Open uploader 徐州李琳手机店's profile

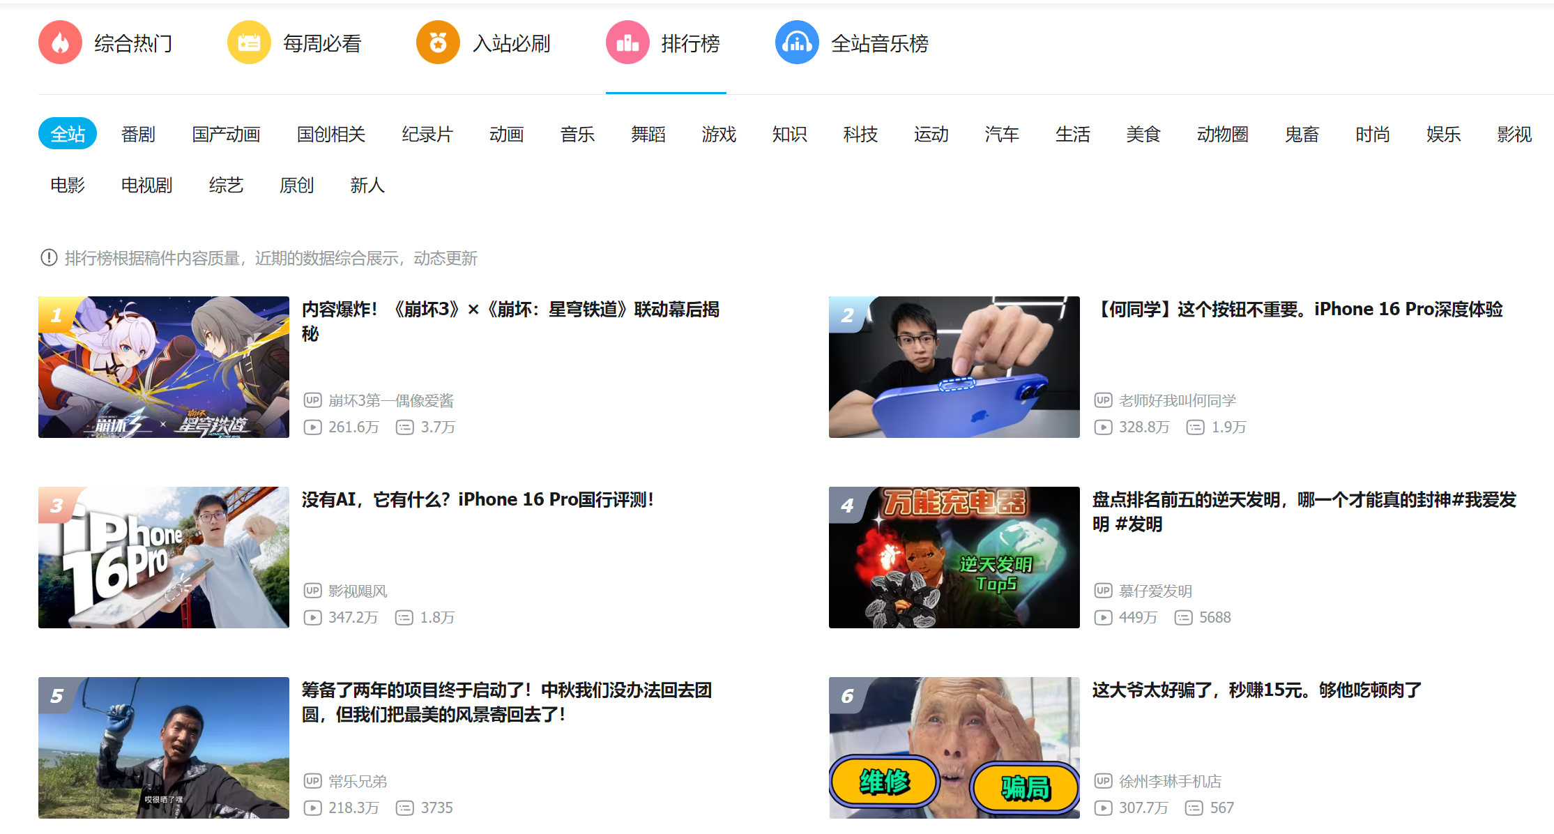(x=1170, y=782)
